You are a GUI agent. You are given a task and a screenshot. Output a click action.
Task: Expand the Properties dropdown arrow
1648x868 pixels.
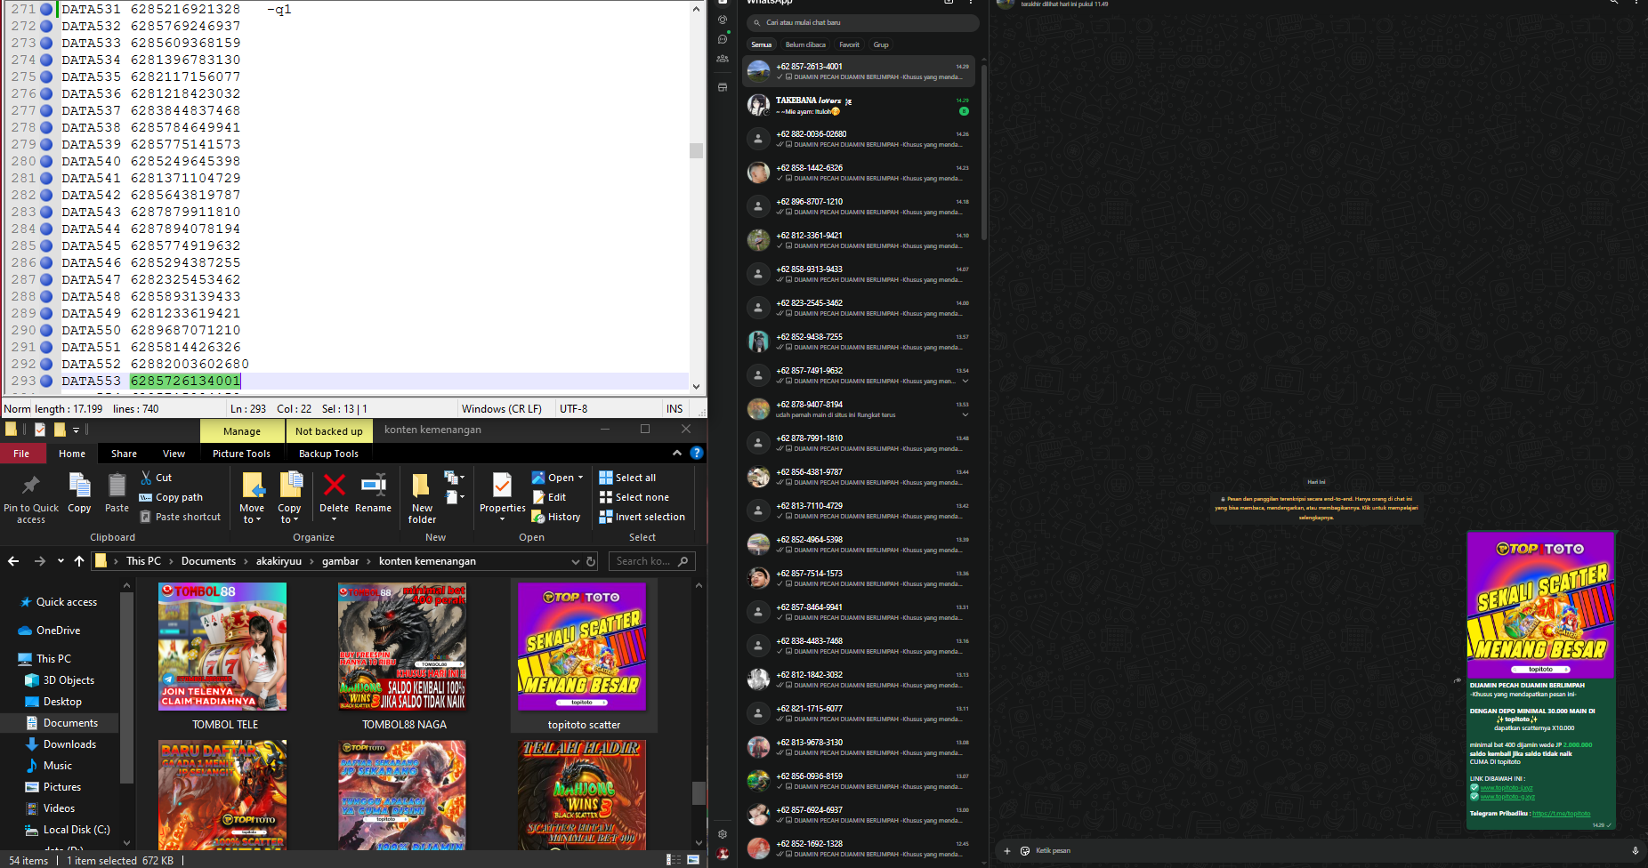pyautogui.click(x=502, y=519)
